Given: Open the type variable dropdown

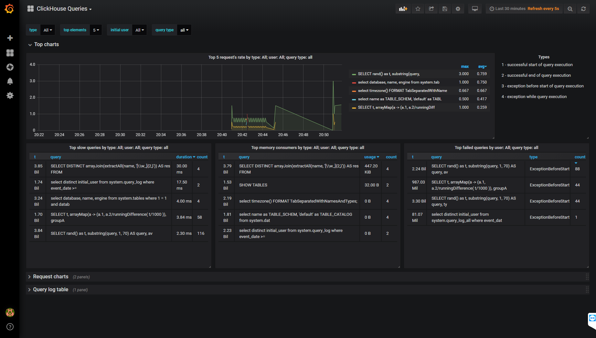Looking at the screenshot, I should pos(48,30).
